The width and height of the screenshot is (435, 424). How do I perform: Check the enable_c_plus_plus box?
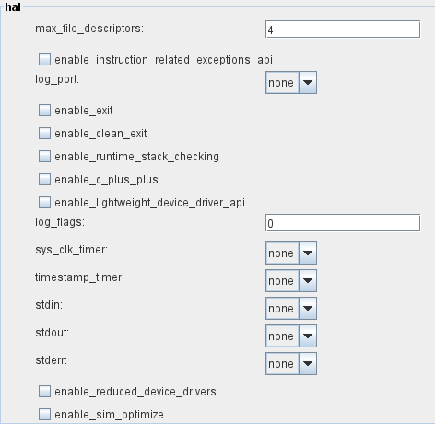(44, 179)
